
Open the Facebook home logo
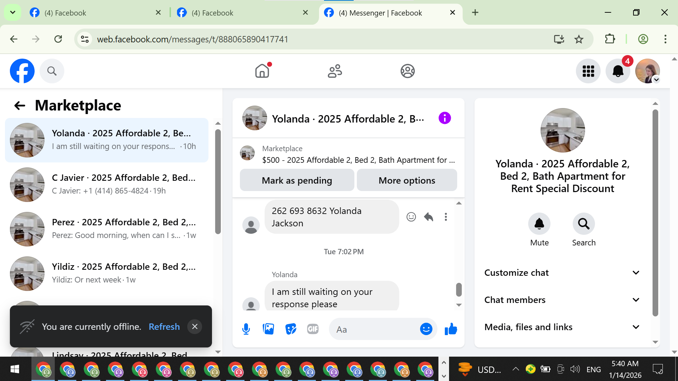tap(22, 71)
